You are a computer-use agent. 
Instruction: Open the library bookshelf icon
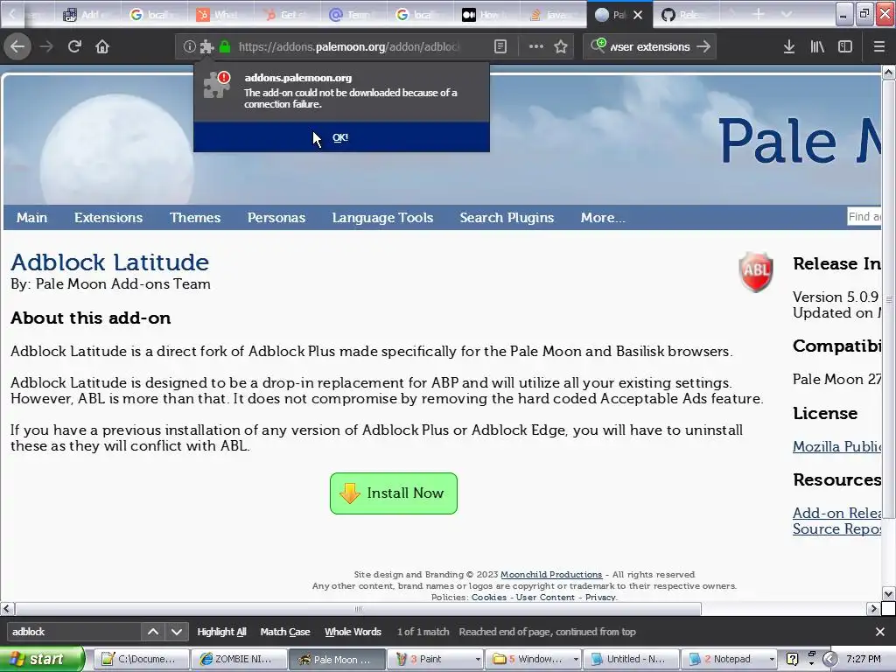click(817, 47)
